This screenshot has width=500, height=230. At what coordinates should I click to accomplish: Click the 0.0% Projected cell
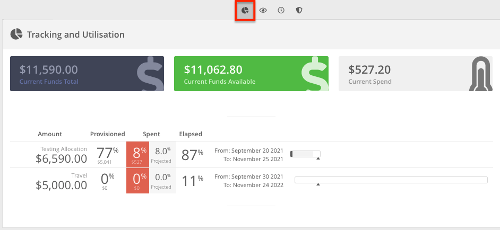pos(162,181)
